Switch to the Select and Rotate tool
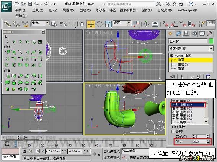Screen dimensions: 217x162 pos(100,24)
